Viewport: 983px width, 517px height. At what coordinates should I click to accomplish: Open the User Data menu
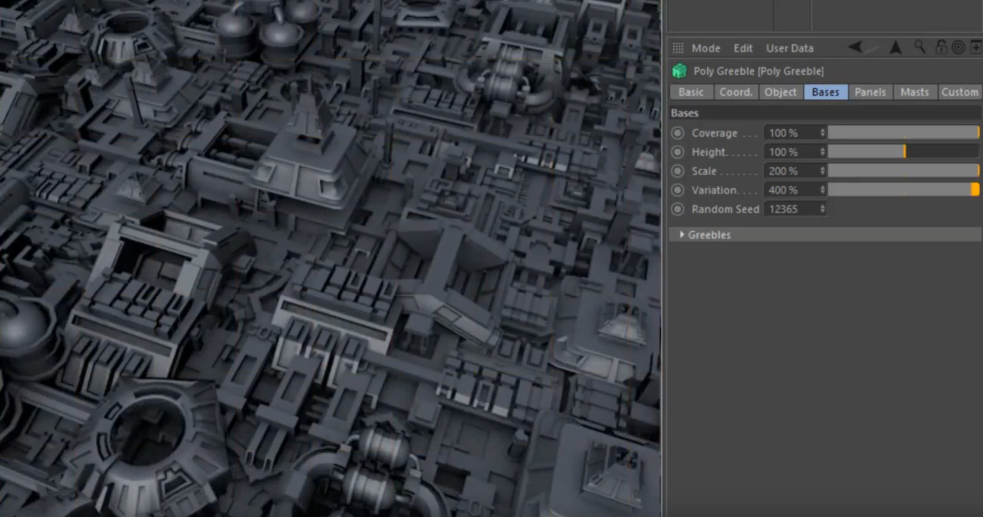[789, 48]
